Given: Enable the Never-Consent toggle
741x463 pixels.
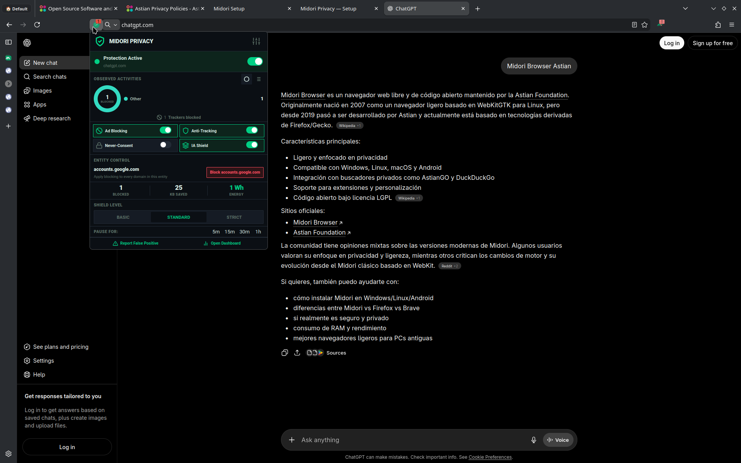Looking at the screenshot, I should tap(166, 145).
